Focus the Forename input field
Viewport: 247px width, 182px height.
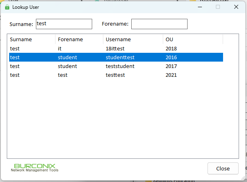(159, 24)
